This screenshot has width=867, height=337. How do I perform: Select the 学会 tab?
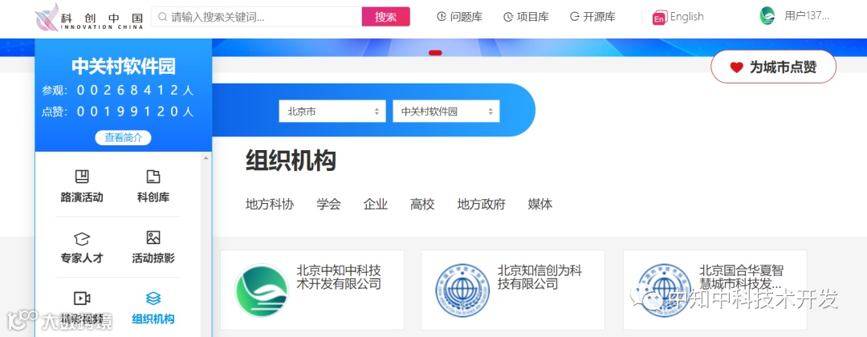click(x=329, y=205)
